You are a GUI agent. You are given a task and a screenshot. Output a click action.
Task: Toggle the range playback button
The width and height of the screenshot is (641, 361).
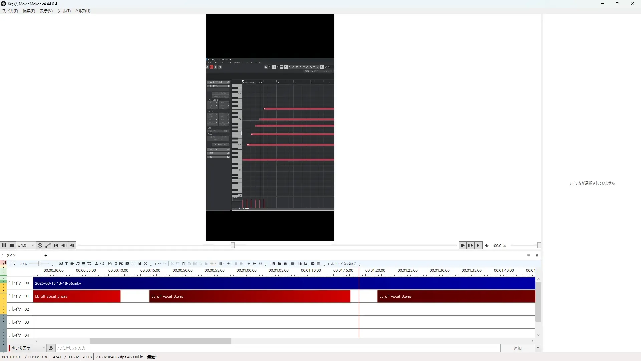(48, 245)
